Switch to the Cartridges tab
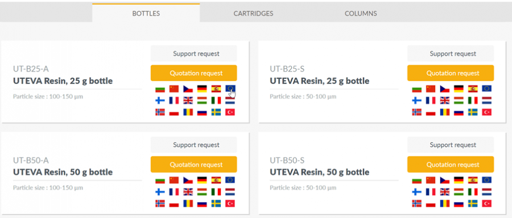The width and height of the screenshot is (512, 218). point(253,14)
